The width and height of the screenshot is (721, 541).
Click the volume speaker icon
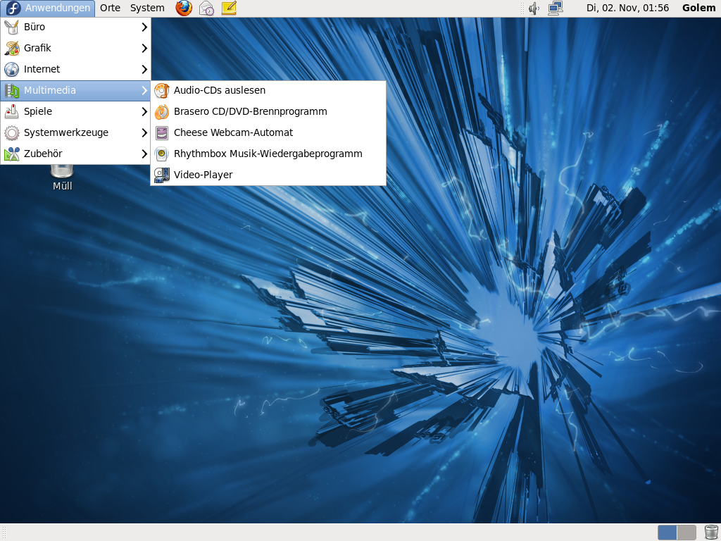[534, 8]
